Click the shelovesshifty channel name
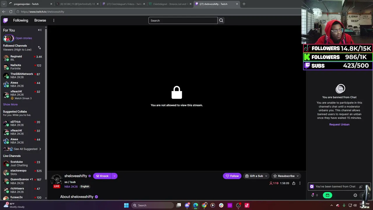Image resolution: width=373 pixels, height=210 pixels. [x=76, y=176]
